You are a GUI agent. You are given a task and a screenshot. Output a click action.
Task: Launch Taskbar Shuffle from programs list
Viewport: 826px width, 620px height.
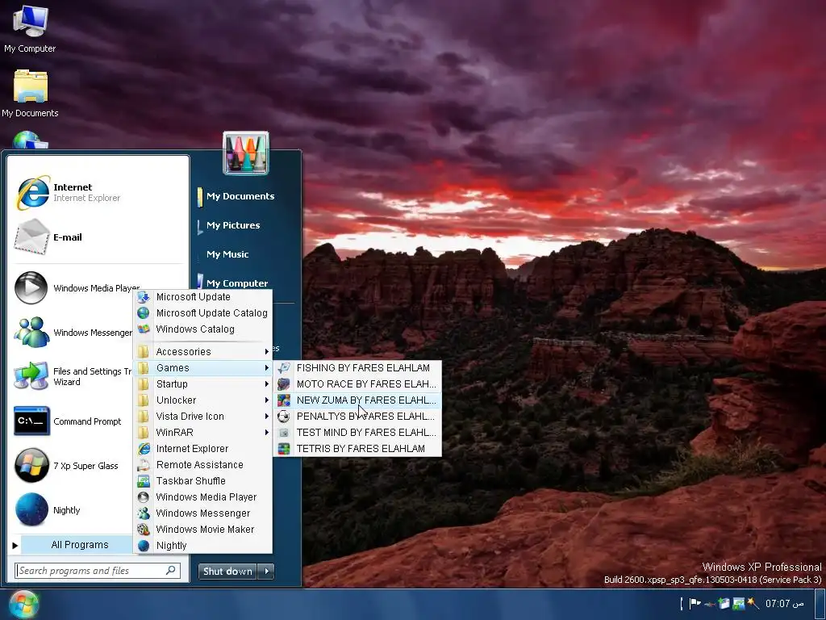click(203, 481)
